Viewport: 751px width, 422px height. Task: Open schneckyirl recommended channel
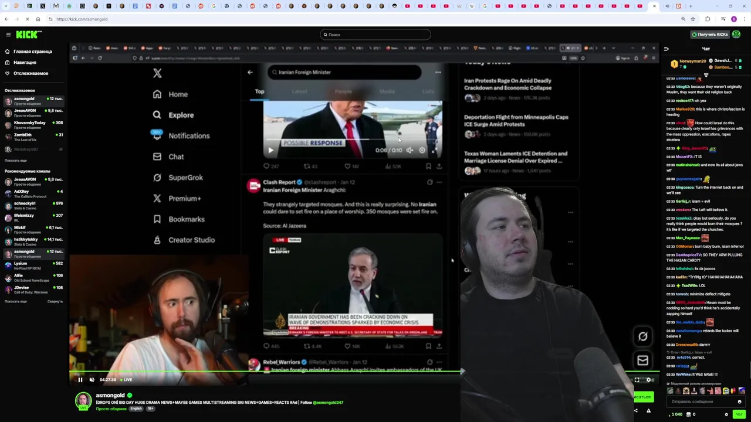pos(34,206)
